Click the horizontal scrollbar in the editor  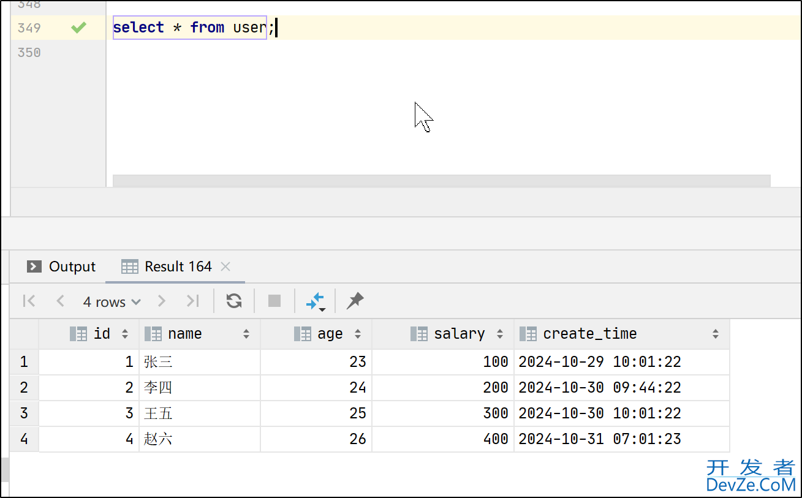[441, 181]
